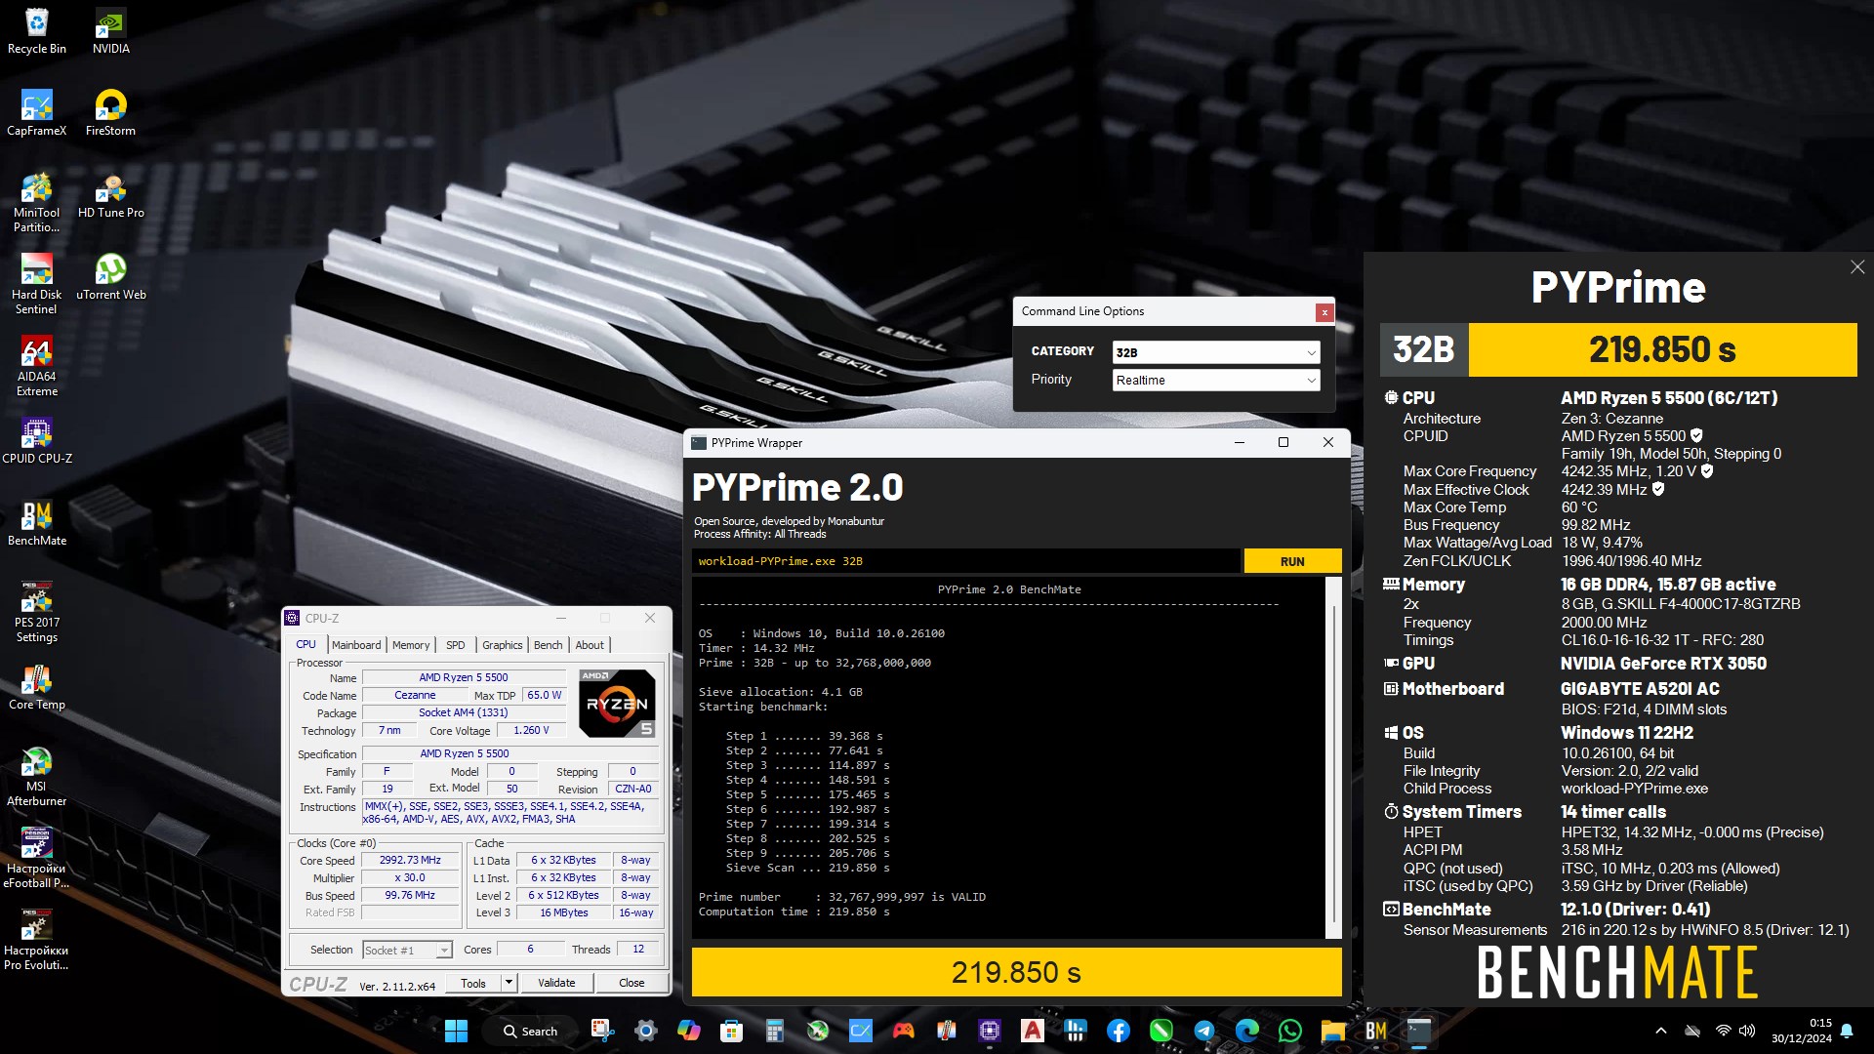Open Microsoft Store taskbar icon
The image size is (1874, 1054).
(x=731, y=1031)
